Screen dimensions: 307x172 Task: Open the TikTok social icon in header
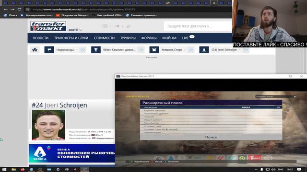coord(129,26)
